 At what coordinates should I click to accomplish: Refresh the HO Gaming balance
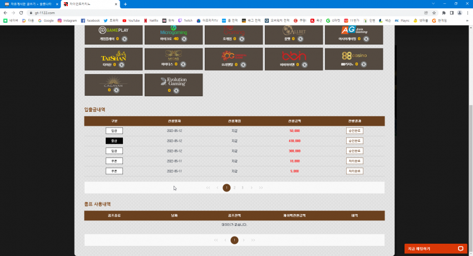click(242, 39)
